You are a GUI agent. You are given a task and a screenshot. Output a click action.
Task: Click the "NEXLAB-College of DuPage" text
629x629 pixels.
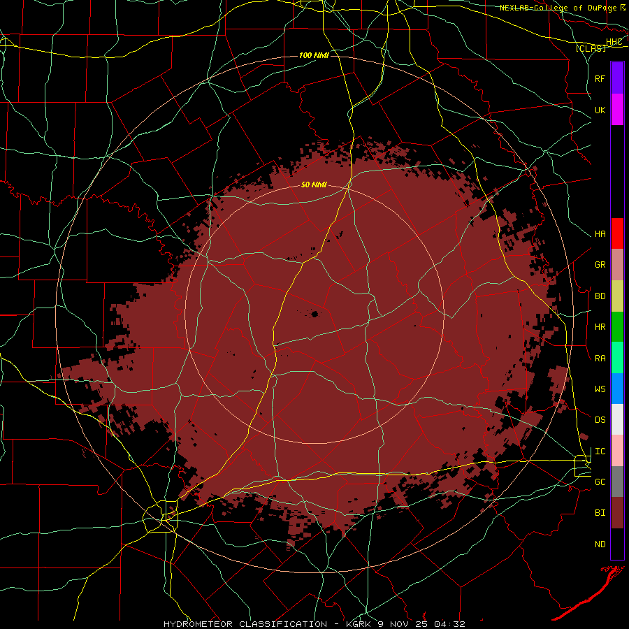click(x=558, y=8)
